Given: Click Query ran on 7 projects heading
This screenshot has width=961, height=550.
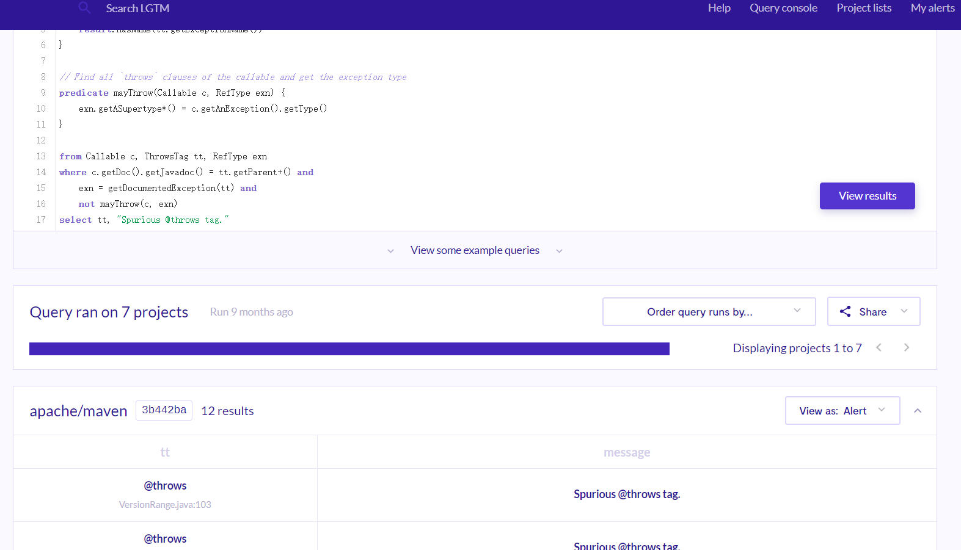Looking at the screenshot, I should 109,312.
